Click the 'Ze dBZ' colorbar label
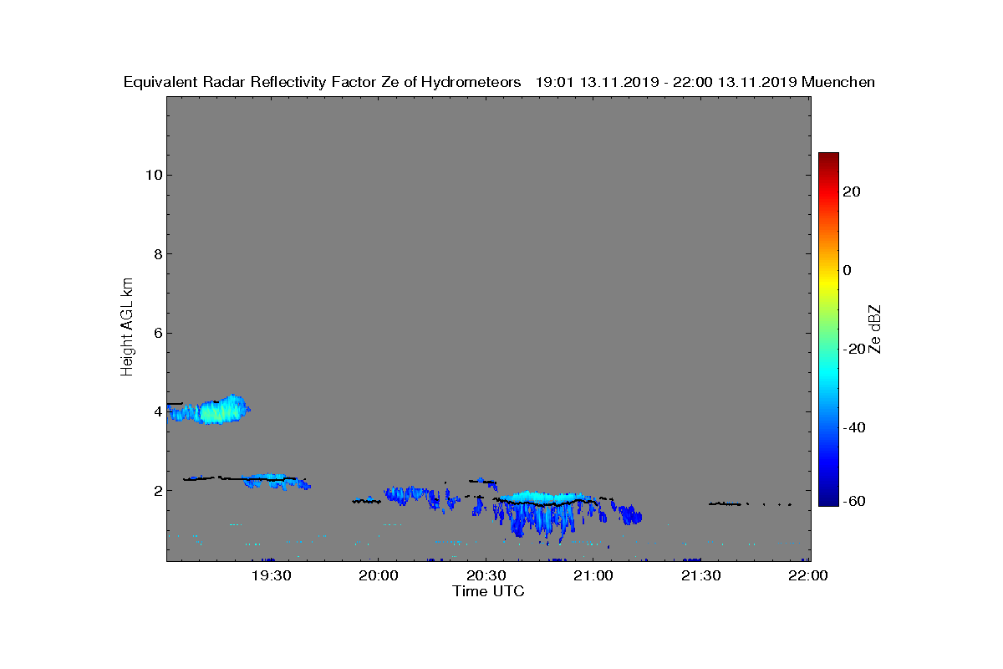 [875, 329]
